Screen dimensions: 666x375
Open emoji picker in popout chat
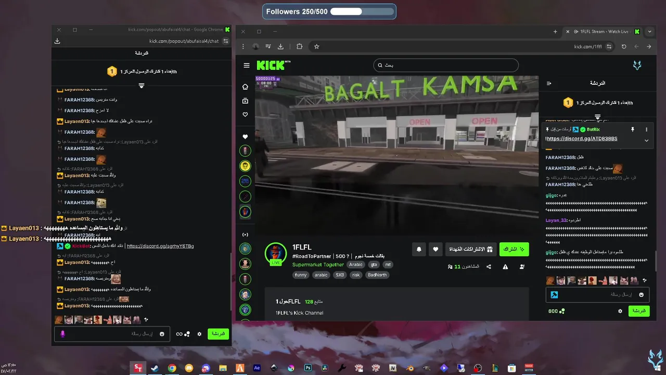(162, 334)
